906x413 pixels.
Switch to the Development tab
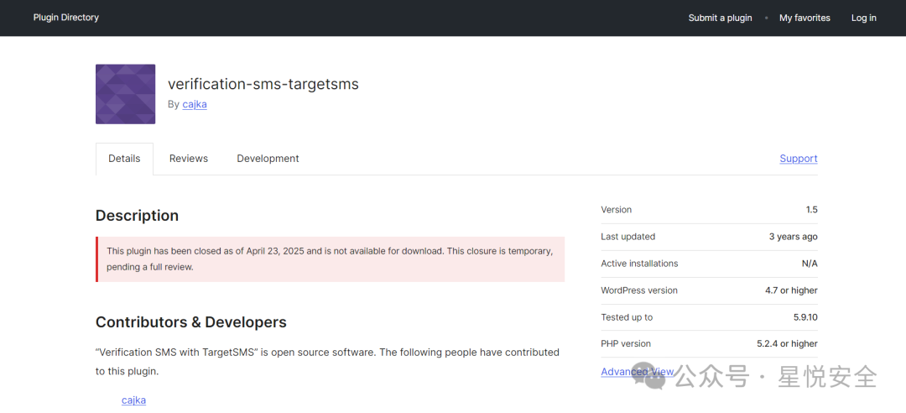268,159
